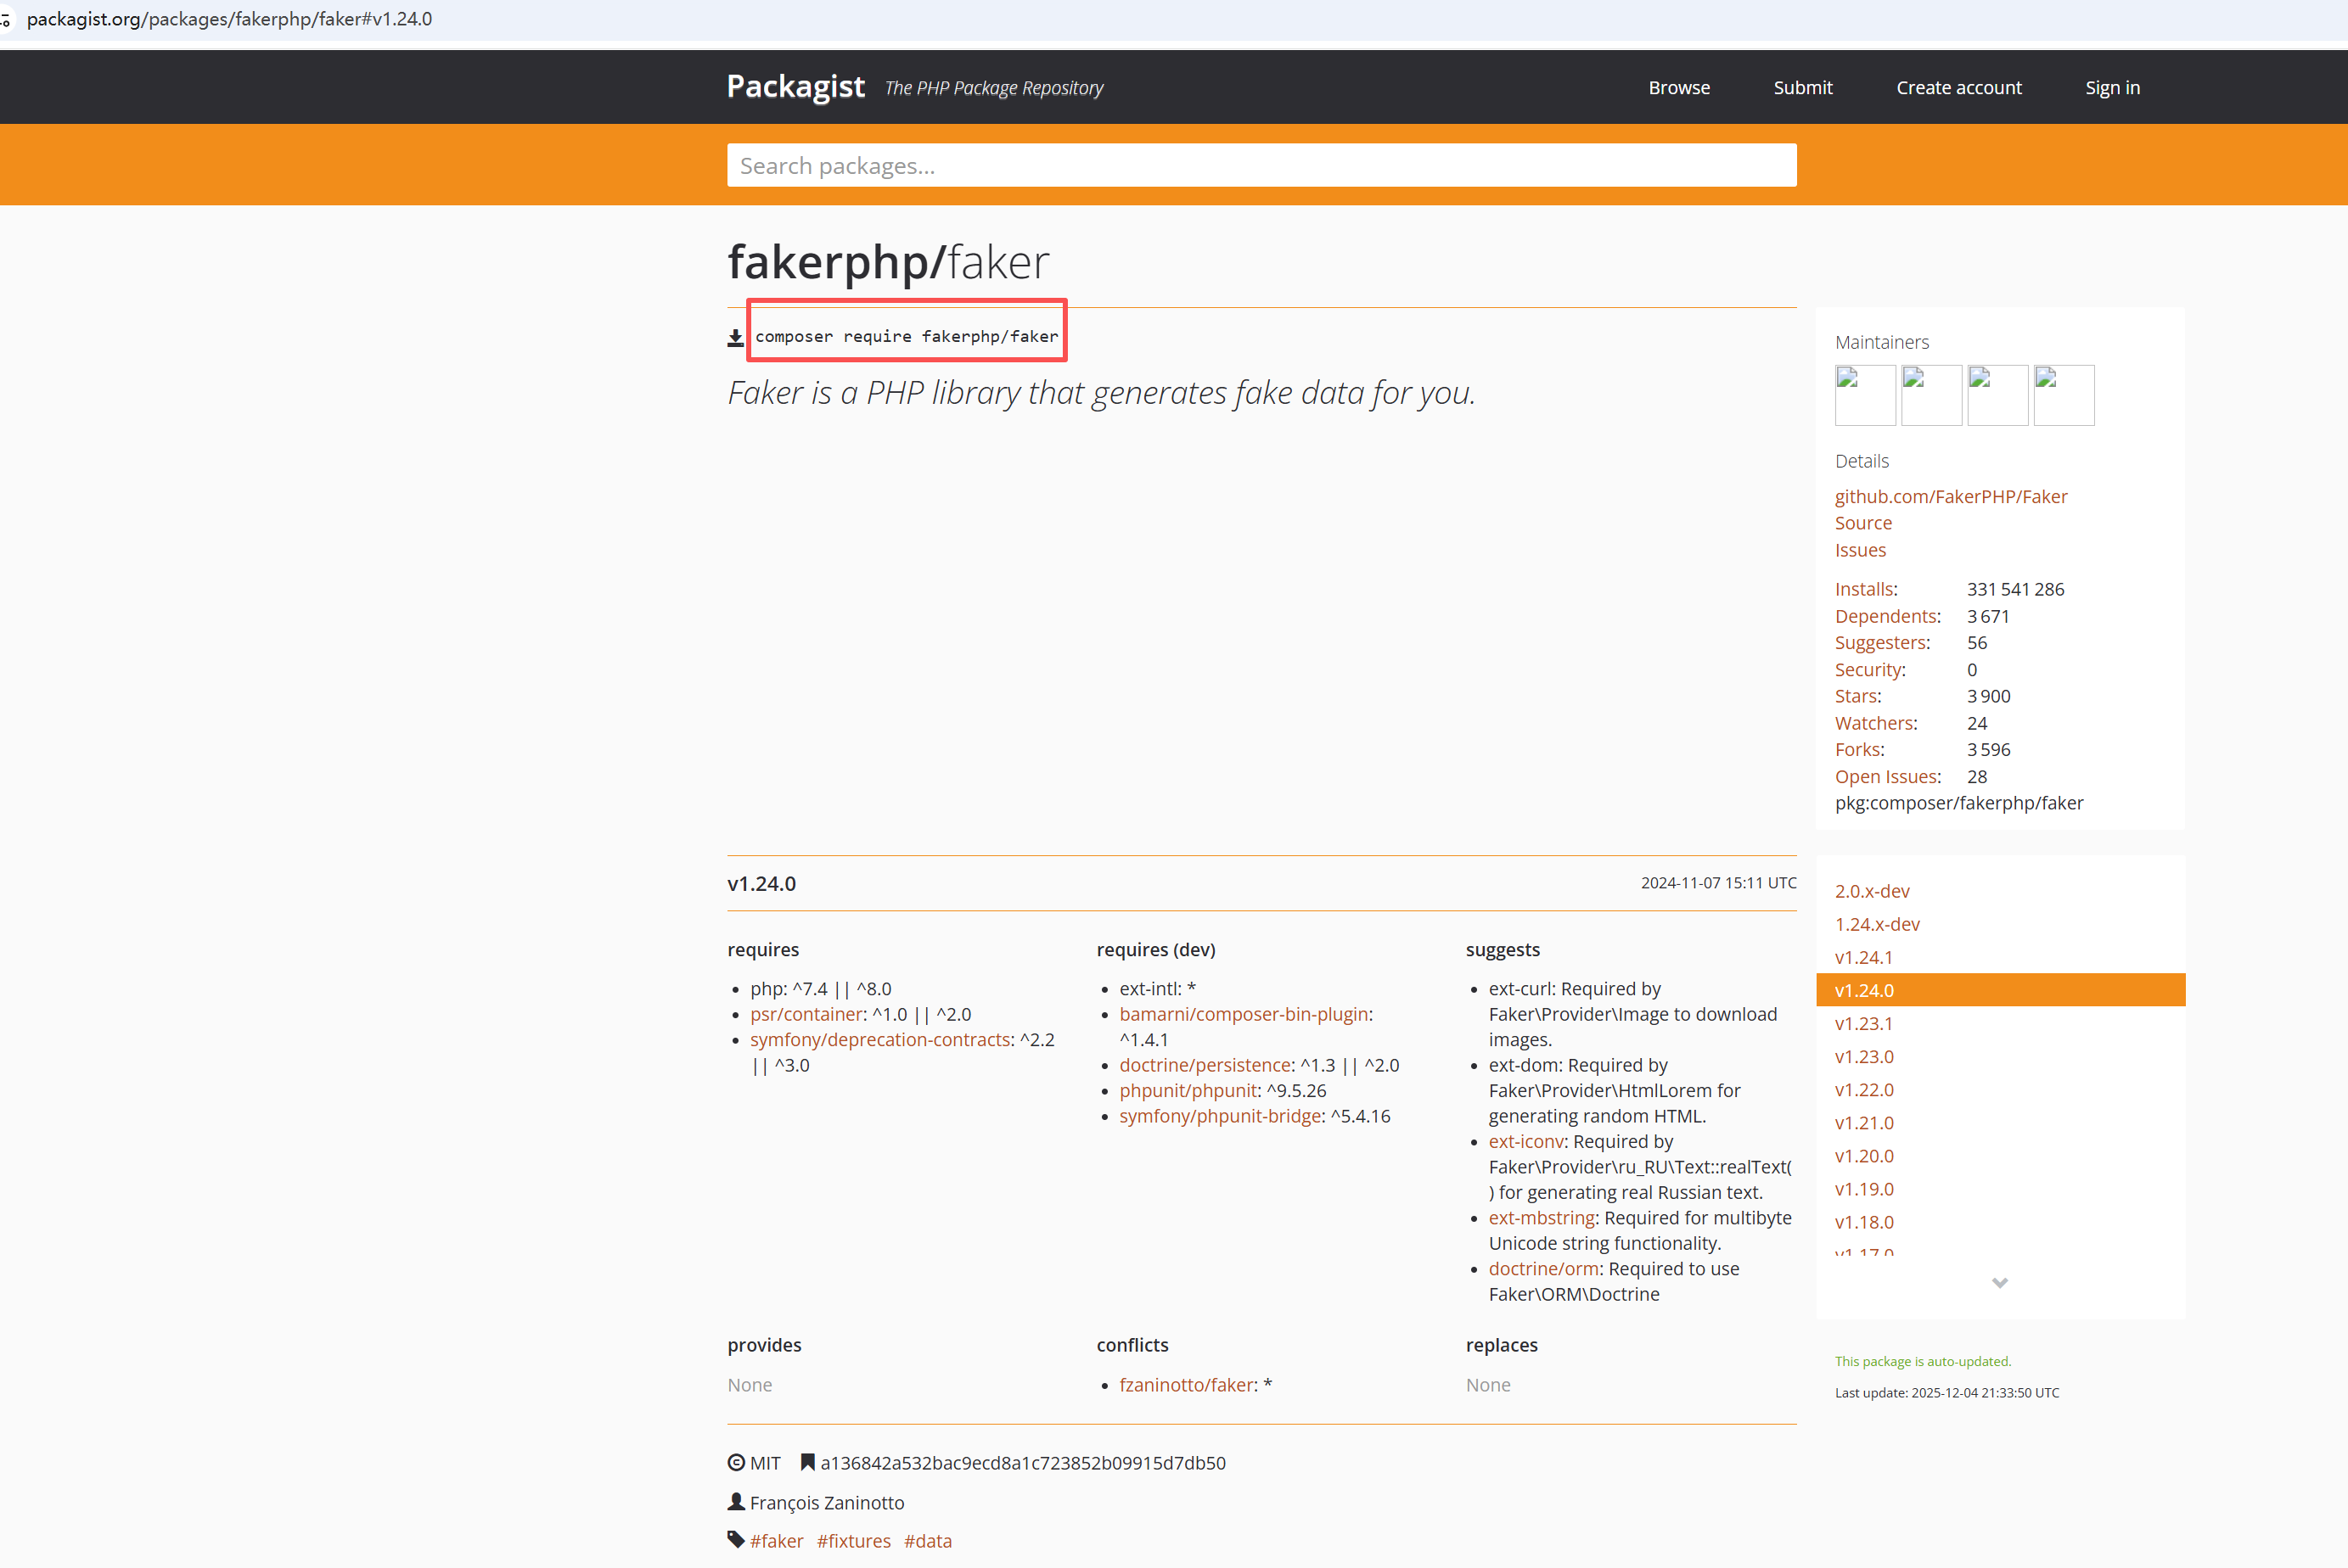Click the site info icon in address bar
Image resolution: width=2348 pixels, height=1568 pixels.
click(6, 20)
